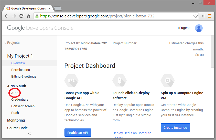Expand the Source Code section

17,128
